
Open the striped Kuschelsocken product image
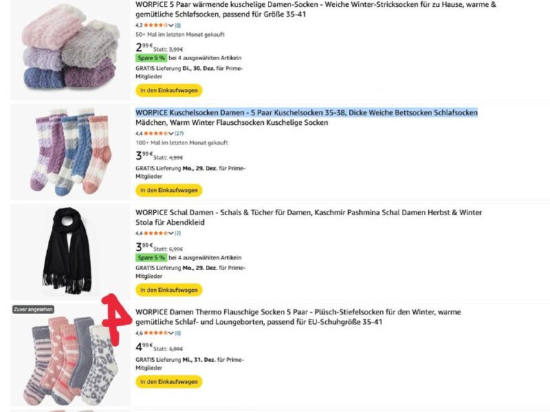[70, 150]
